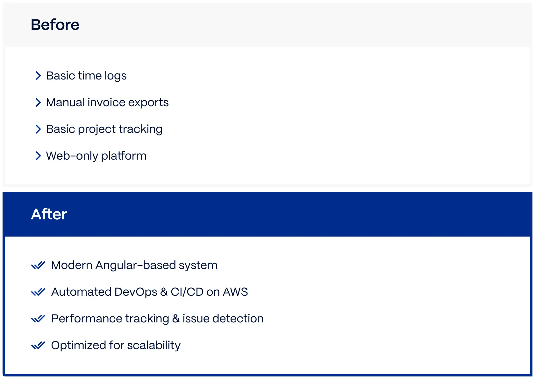Click the chevron beside Basic project tracking
This screenshot has width=535, height=379.
(x=38, y=129)
